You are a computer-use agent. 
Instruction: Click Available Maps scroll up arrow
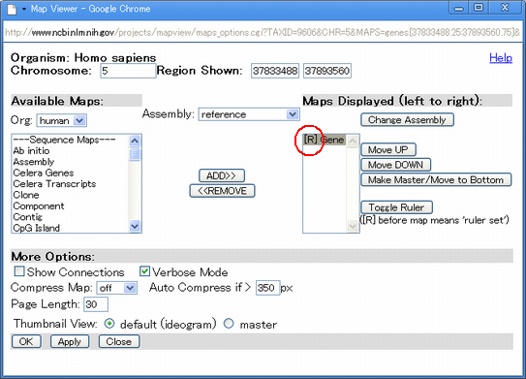pos(135,141)
